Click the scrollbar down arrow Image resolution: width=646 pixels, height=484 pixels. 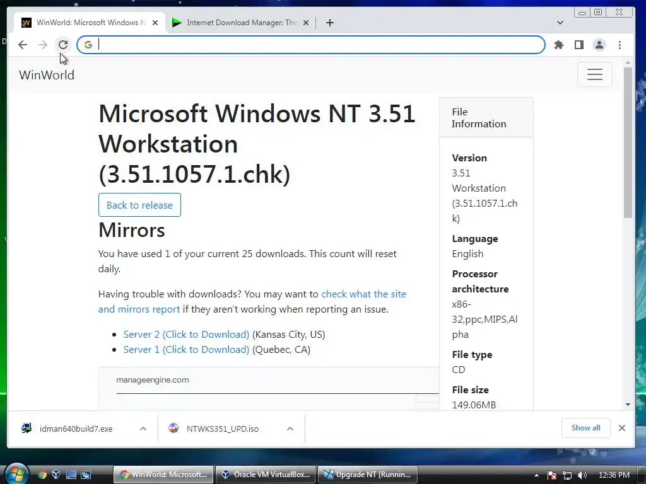pos(628,405)
